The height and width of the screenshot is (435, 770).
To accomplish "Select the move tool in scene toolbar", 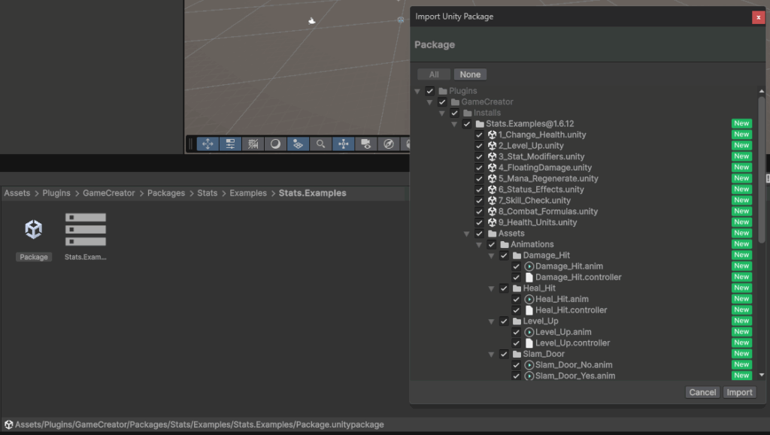I will click(x=208, y=143).
